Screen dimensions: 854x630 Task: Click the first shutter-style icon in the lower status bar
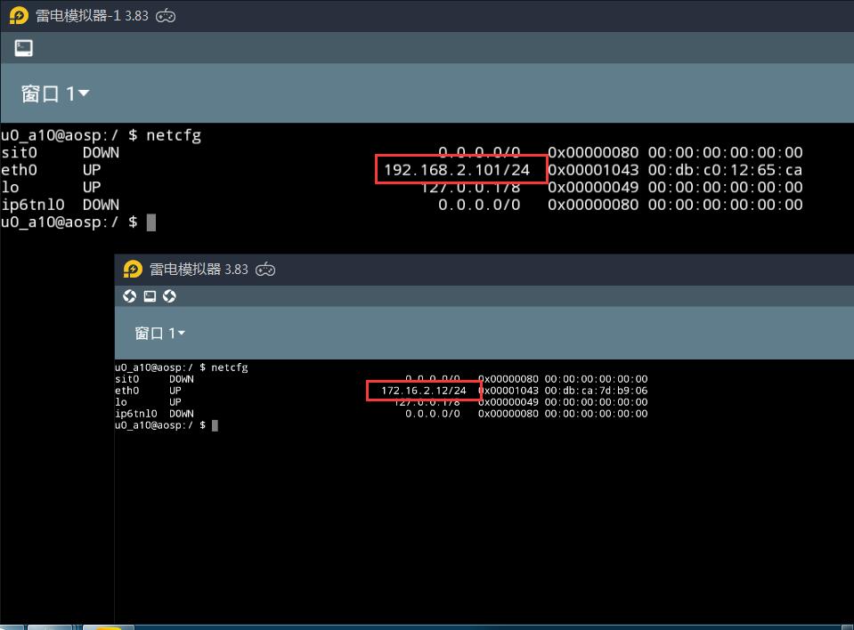click(129, 296)
